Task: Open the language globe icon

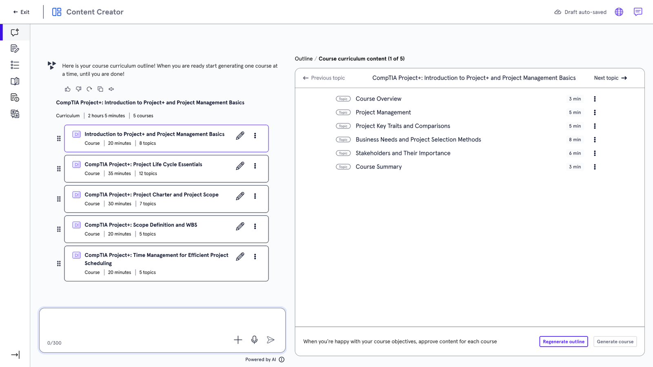Action: tap(619, 12)
